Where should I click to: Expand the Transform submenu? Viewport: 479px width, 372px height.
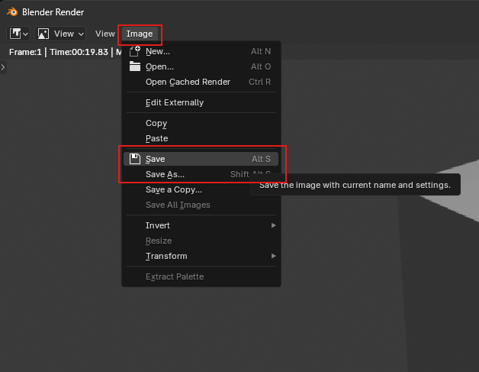(201, 256)
